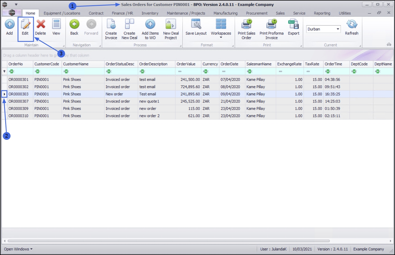Open the Open Windows dropdown
The width and height of the screenshot is (395, 255).
click(18, 249)
